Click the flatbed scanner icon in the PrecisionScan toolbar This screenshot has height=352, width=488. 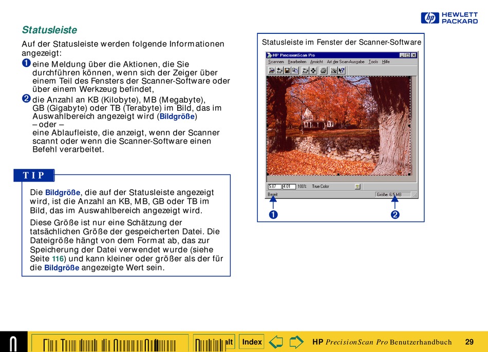point(272,71)
